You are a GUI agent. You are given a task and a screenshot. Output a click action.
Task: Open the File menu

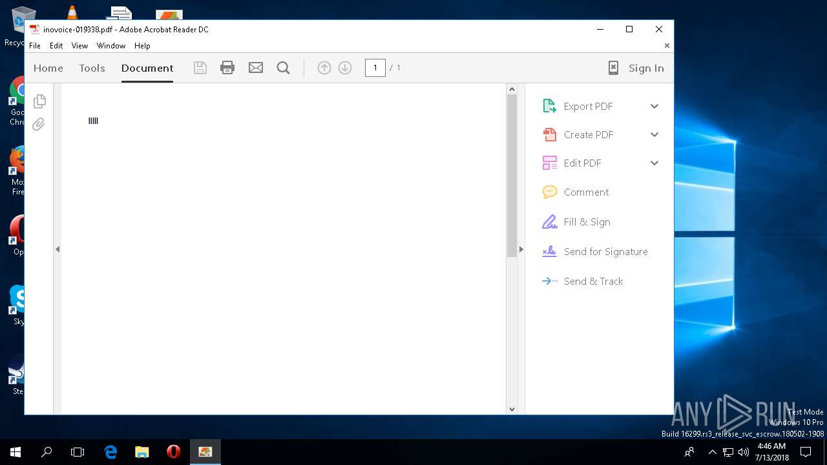click(35, 46)
